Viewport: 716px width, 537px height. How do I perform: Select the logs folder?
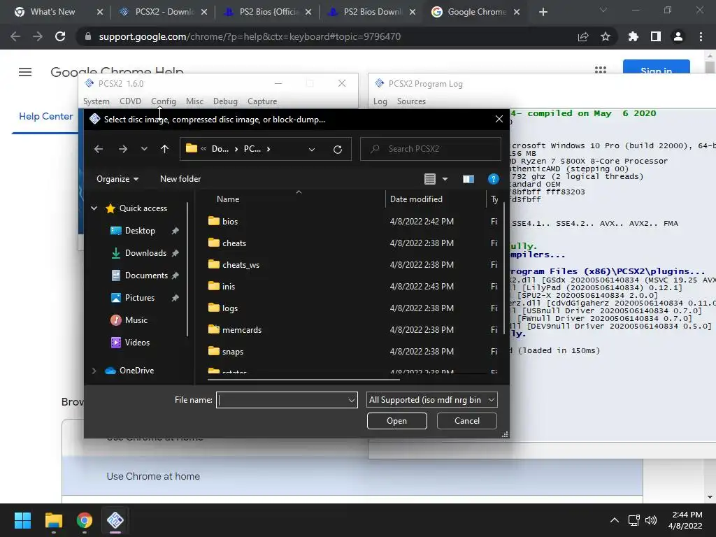coord(229,308)
